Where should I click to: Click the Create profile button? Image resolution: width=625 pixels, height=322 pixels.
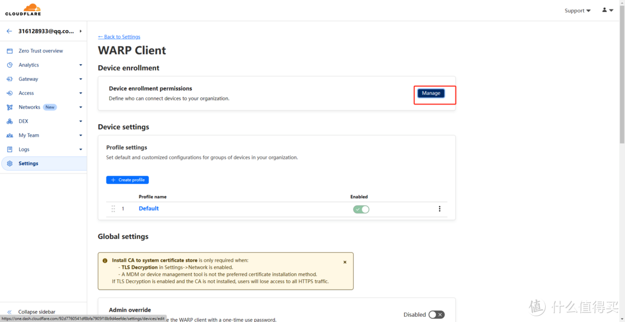(127, 180)
